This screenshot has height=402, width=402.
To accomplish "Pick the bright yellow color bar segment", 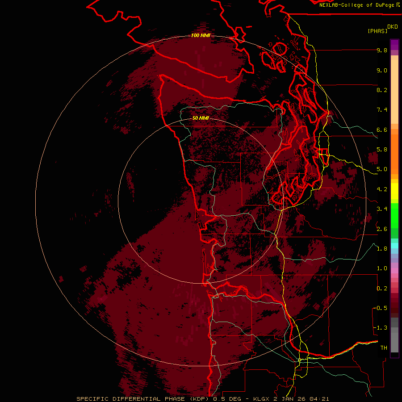I will coord(394,191).
